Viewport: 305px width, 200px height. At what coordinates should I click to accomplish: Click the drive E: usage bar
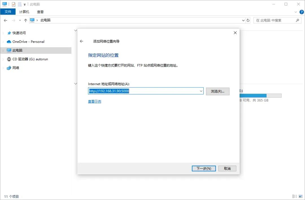260,96
